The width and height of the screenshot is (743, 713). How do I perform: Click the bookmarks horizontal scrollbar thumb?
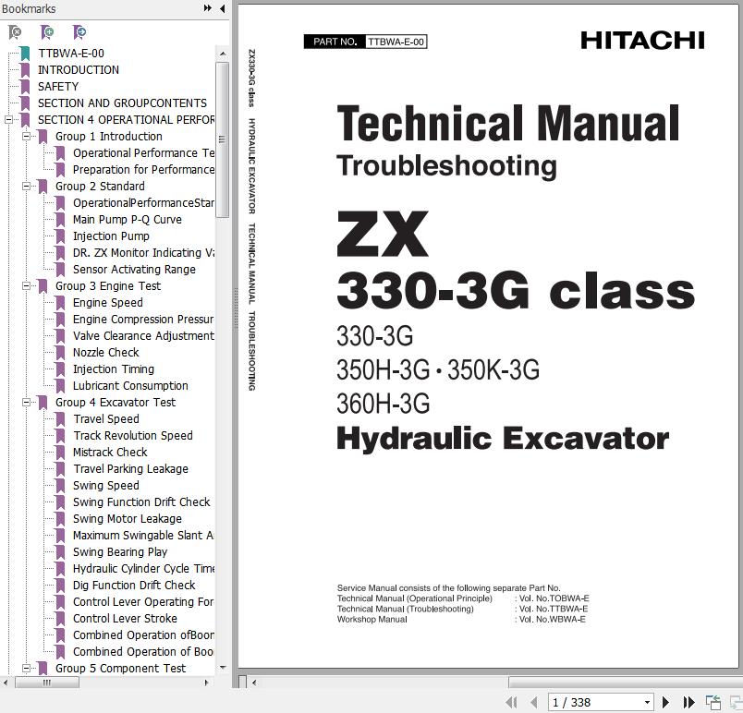tap(47, 683)
